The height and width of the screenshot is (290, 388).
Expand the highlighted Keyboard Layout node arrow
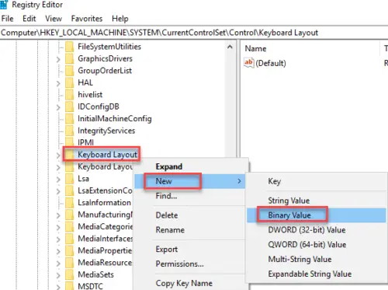pos(58,155)
